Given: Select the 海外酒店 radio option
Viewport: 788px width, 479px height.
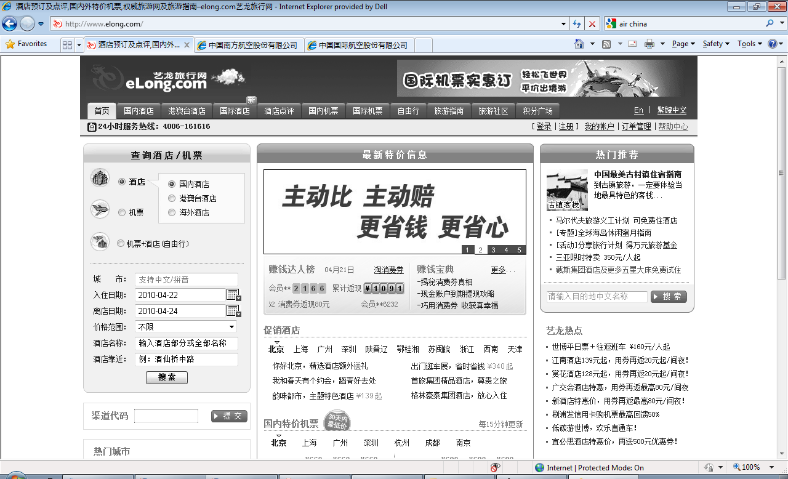Looking at the screenshot, I should click(172, 212).
